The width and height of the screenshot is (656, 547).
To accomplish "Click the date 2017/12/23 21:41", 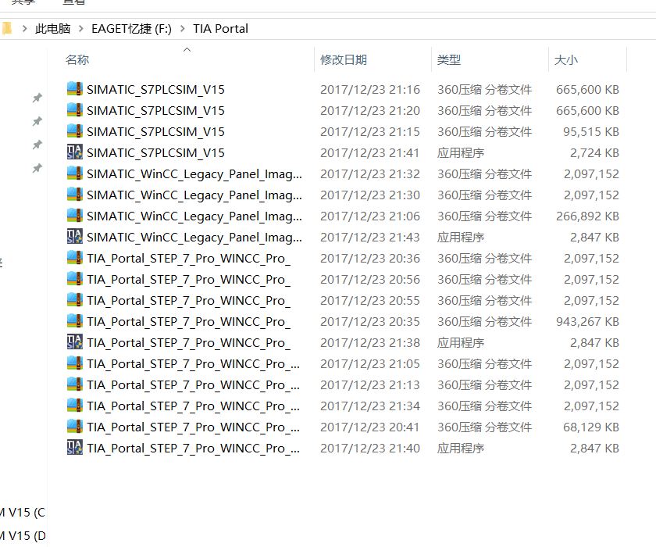I will pos(370,152).
